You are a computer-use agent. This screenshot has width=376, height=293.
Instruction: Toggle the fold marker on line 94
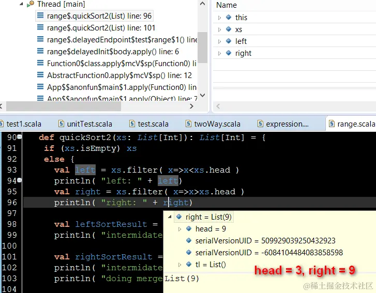pos(19,180)
